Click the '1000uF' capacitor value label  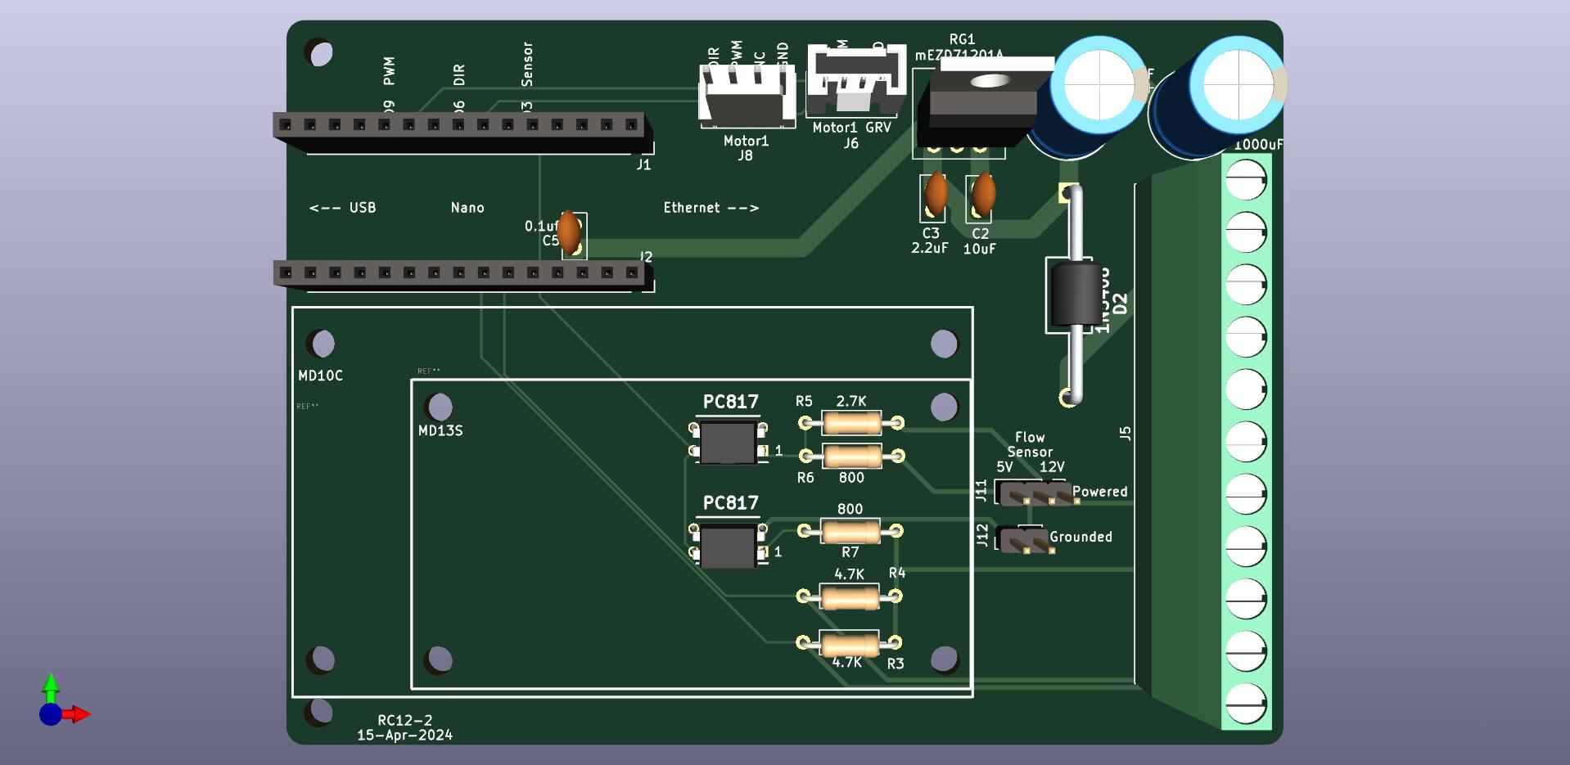click(x=1258, y=145)
